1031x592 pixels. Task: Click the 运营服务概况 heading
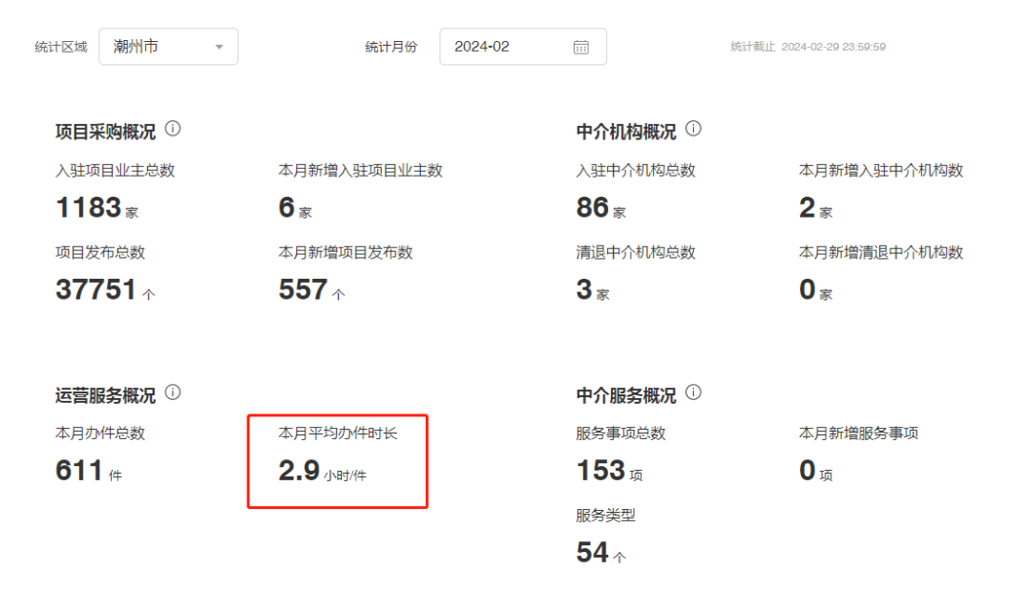point(105,395)
